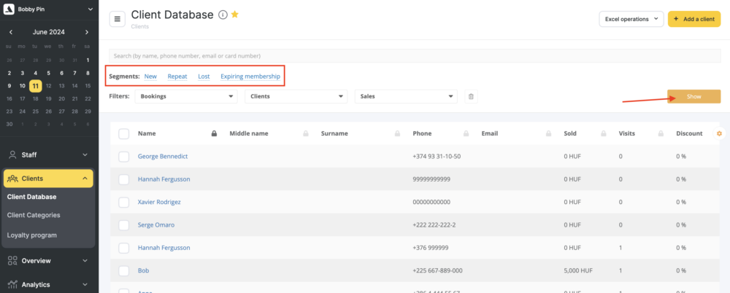Toggle lock icon on Name column
The height and width of the screenshot is (293, 730).
click(214, 133)
